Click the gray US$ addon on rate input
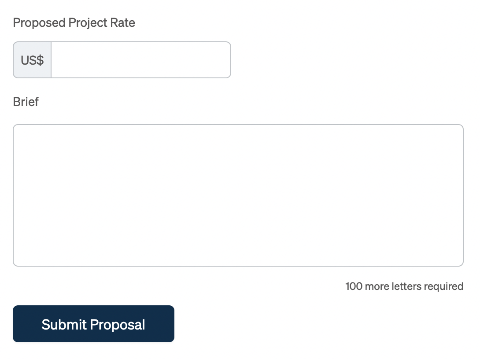 [x=32, y=60]
